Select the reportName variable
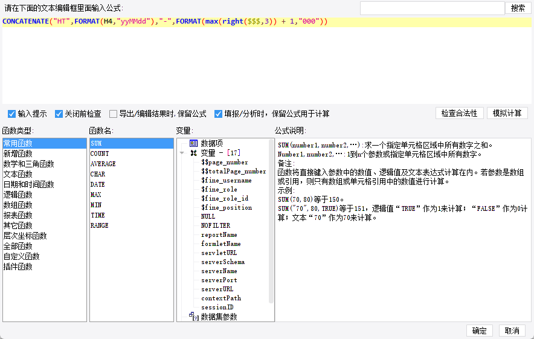 219,234
